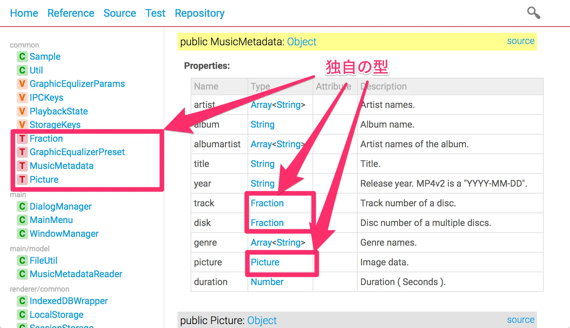Open the Source navigation link
Viewport: 570px width, 328px height.
click(120, 13)
